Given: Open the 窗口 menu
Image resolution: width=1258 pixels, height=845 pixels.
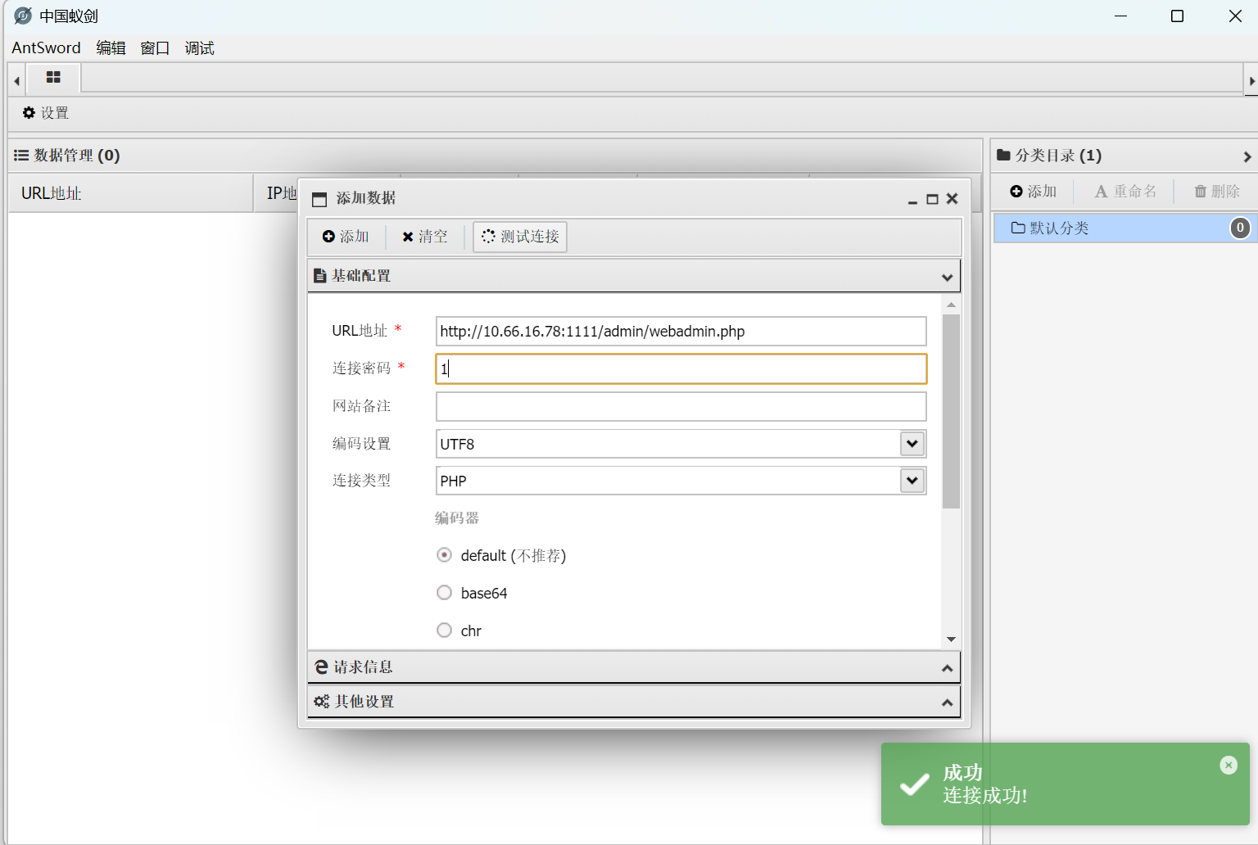Looking at the screenshot, I should click(x=155, y=47).
